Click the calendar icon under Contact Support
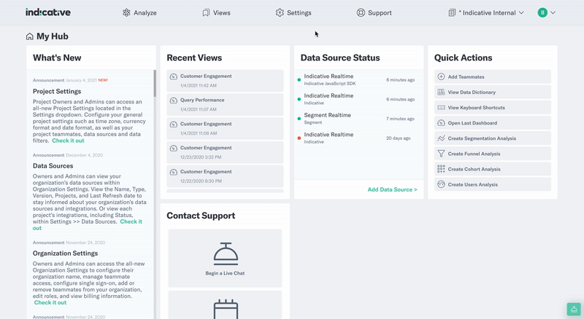The height and width of the screenshot is (319, 584). point(226,310)
